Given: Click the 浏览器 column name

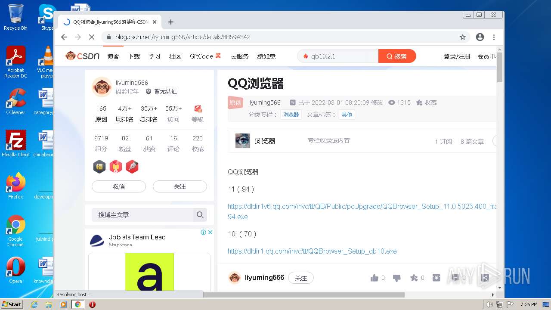Looking at the screenshot, I should click(x=265, y=141).
